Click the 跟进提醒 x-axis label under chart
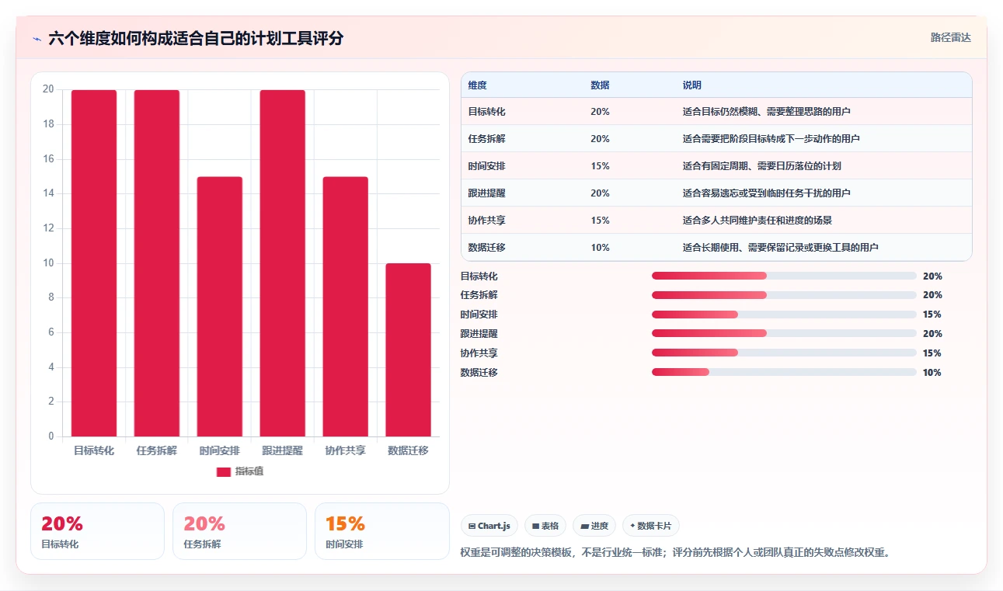Image resolution: width=1003 pixels, height=591 pixels. pyautogui.click(x=283, y=450)
